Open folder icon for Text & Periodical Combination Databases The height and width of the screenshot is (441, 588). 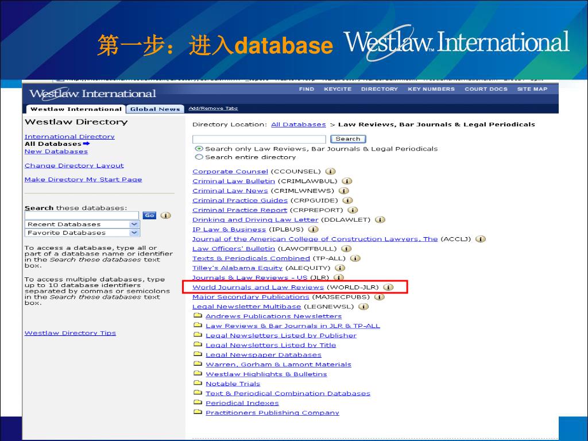click(198, 393)
